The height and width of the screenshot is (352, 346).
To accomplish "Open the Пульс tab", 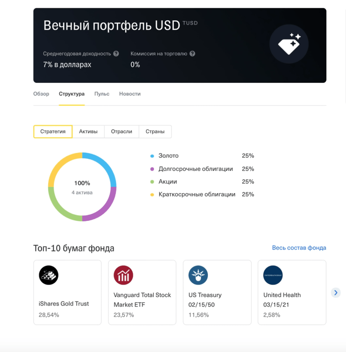I will [x=101, y=93].
